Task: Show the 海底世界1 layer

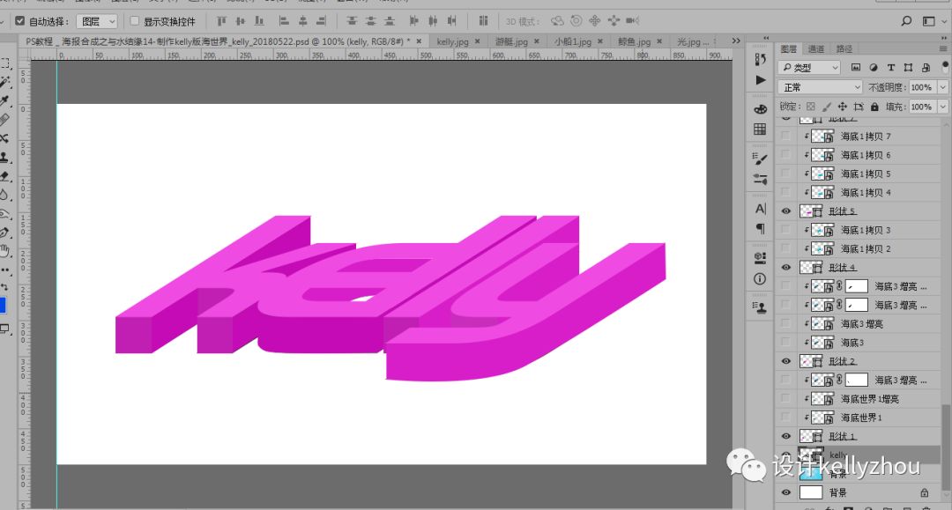Action: tap(786, 418)
